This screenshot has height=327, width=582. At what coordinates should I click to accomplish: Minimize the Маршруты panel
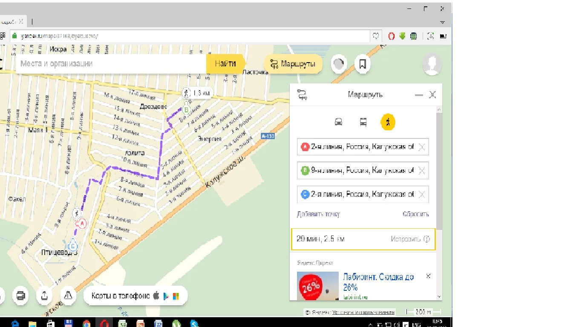click(419, 95)
